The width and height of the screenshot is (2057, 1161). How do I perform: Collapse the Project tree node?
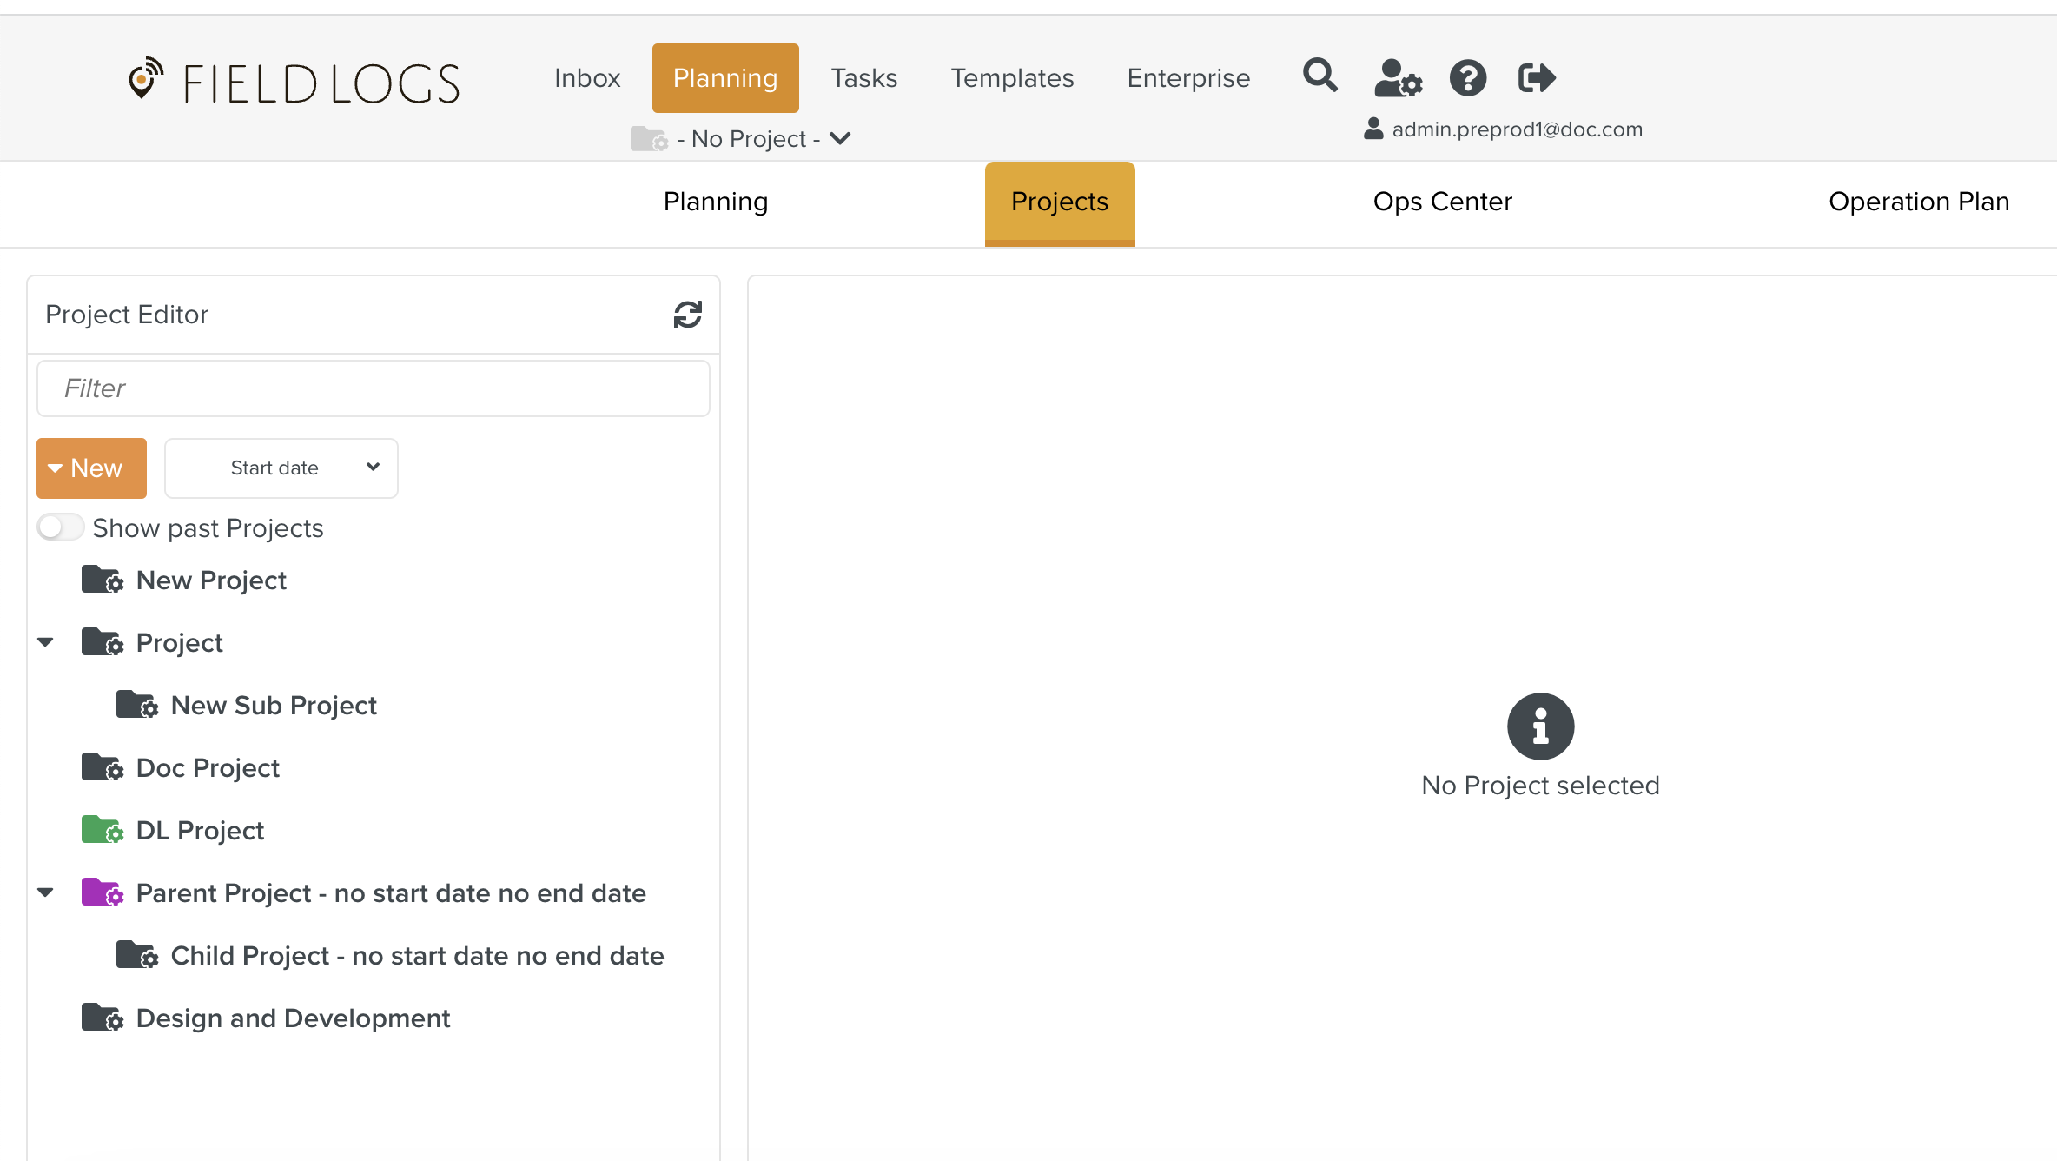46,642
